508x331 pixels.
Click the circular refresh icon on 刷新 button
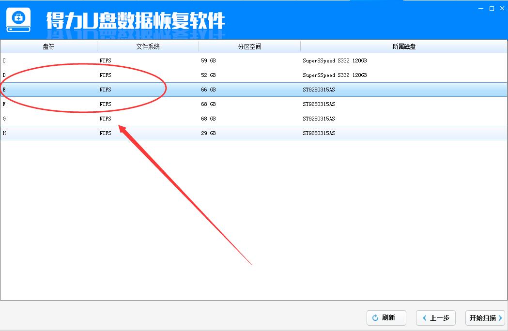(x=375, y=318)
